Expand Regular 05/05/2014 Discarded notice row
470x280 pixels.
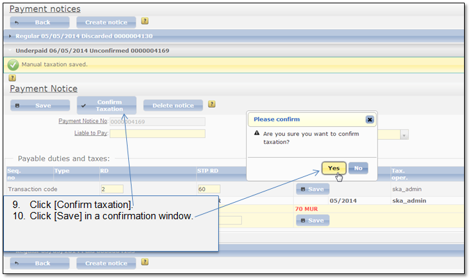84,36
